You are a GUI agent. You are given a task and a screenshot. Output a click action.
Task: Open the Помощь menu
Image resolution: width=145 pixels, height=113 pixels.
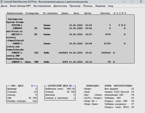click(x=88, y=6)
